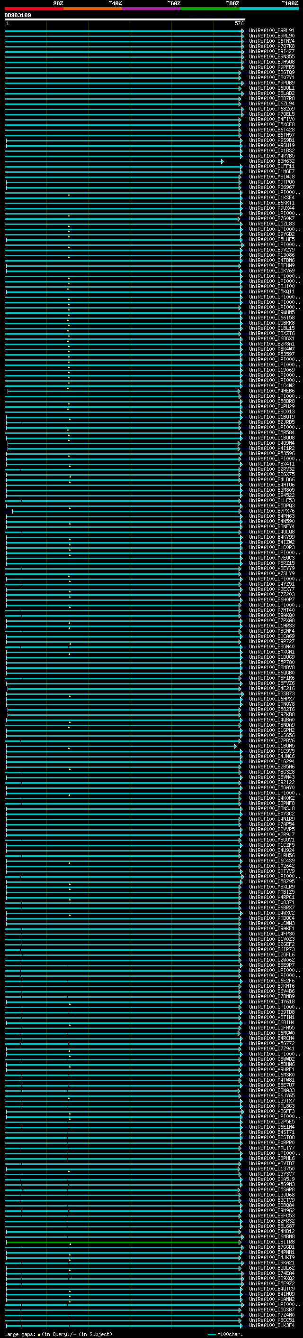Screen dimensions: 303x1338
Task: Select the UniRef100_A9PFB5 label
Action: click(271, 67)
